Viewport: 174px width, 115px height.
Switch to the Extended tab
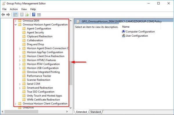click(81, 112)
